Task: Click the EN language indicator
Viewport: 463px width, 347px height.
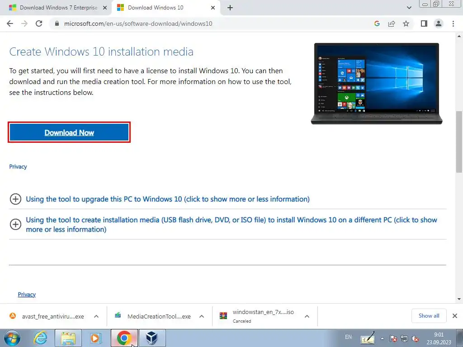Action: [349, 337]
